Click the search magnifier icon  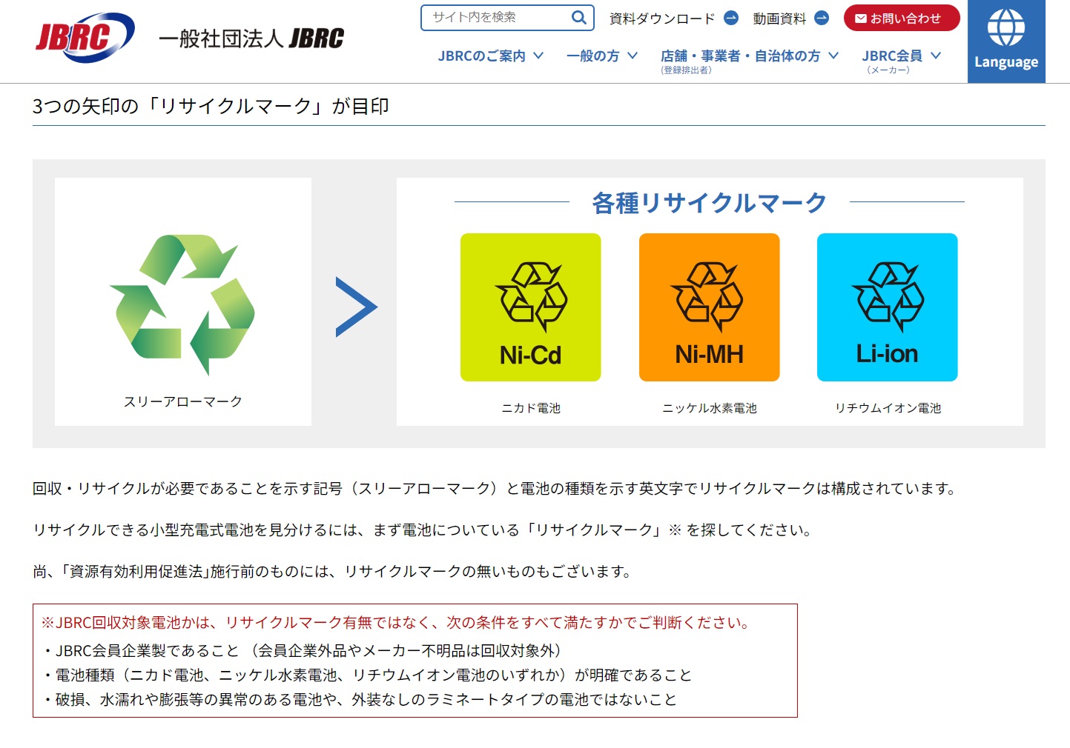pos(578,18)
